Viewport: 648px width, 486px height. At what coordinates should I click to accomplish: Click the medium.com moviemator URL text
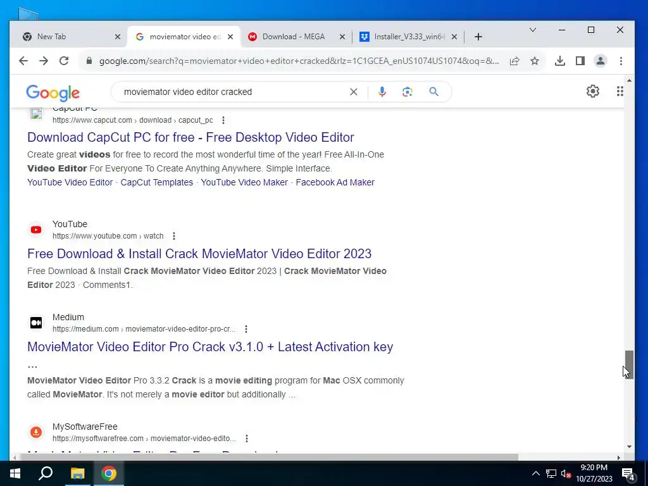coord(144,329)
